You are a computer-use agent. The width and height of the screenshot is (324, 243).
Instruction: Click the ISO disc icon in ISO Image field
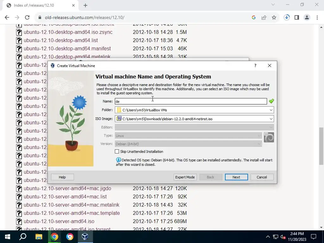[119, 118]
